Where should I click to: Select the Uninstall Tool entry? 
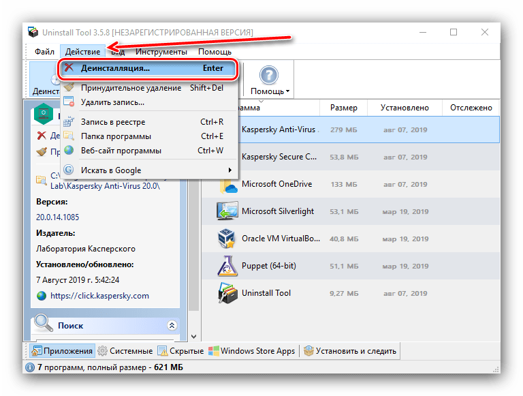coord(351,293)
